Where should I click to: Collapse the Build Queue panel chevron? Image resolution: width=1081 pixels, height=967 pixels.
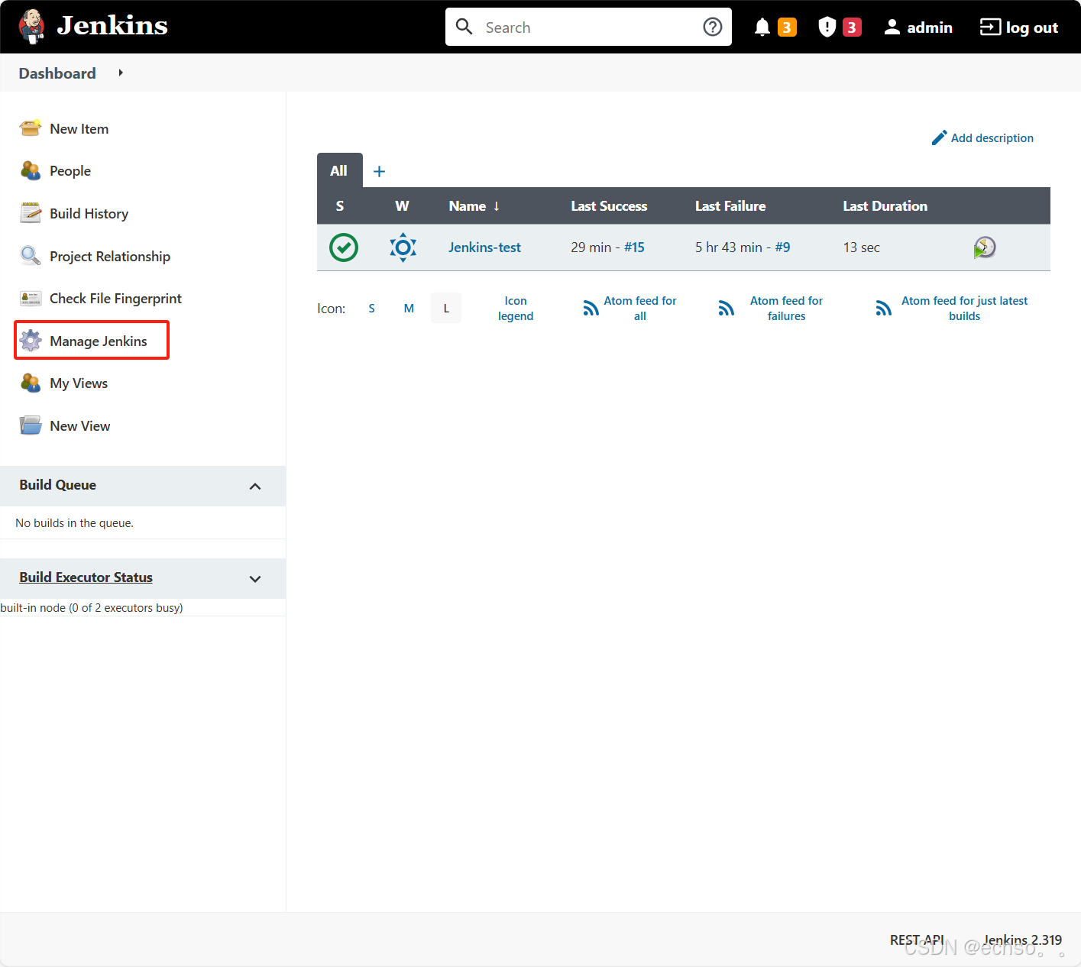click(x=255, y=487)
